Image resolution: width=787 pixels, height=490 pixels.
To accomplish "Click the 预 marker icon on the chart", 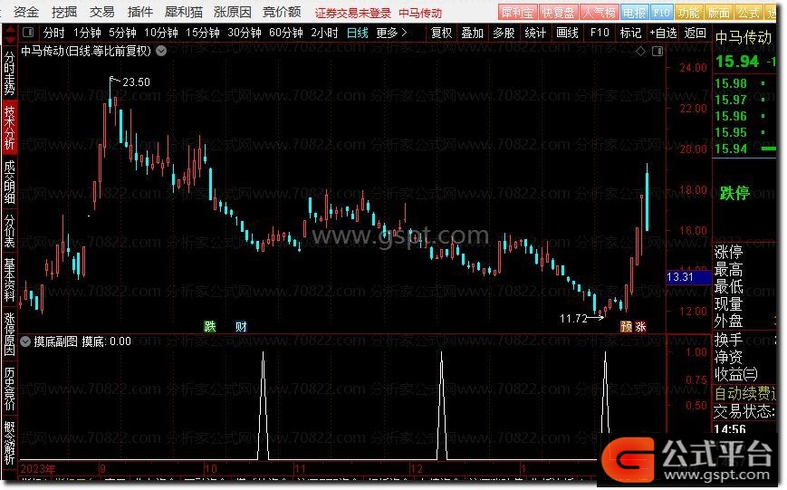I will click(x=626, y=326).
